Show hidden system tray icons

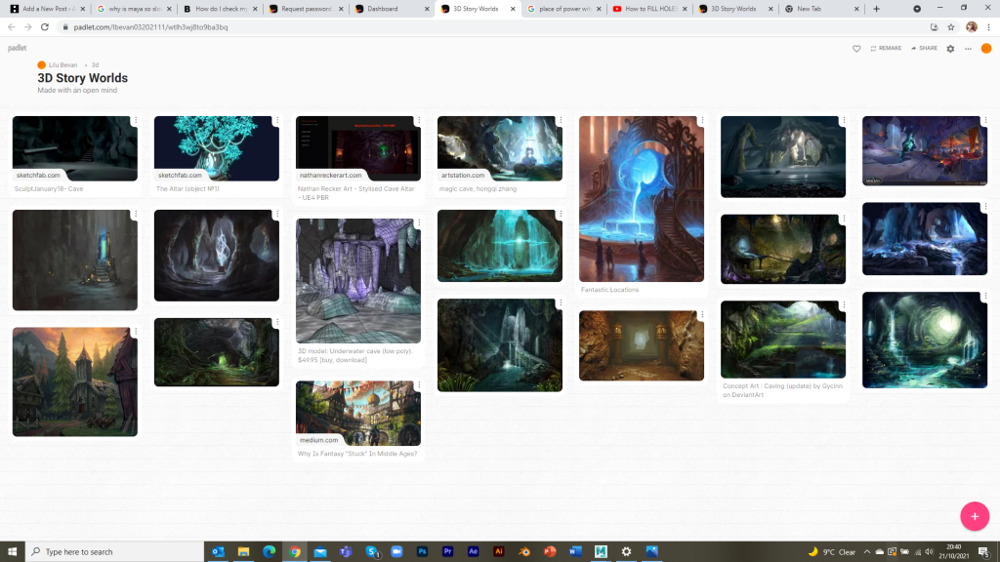point(866,552)
